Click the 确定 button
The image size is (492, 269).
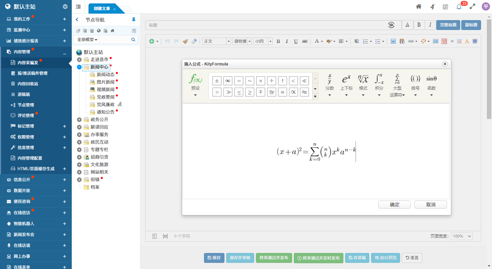[x=394, y=204]
